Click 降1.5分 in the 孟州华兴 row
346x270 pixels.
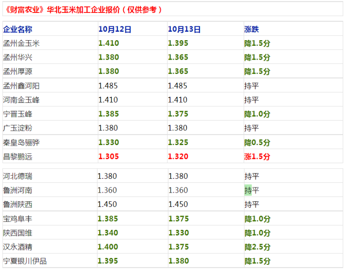point(257,57)
